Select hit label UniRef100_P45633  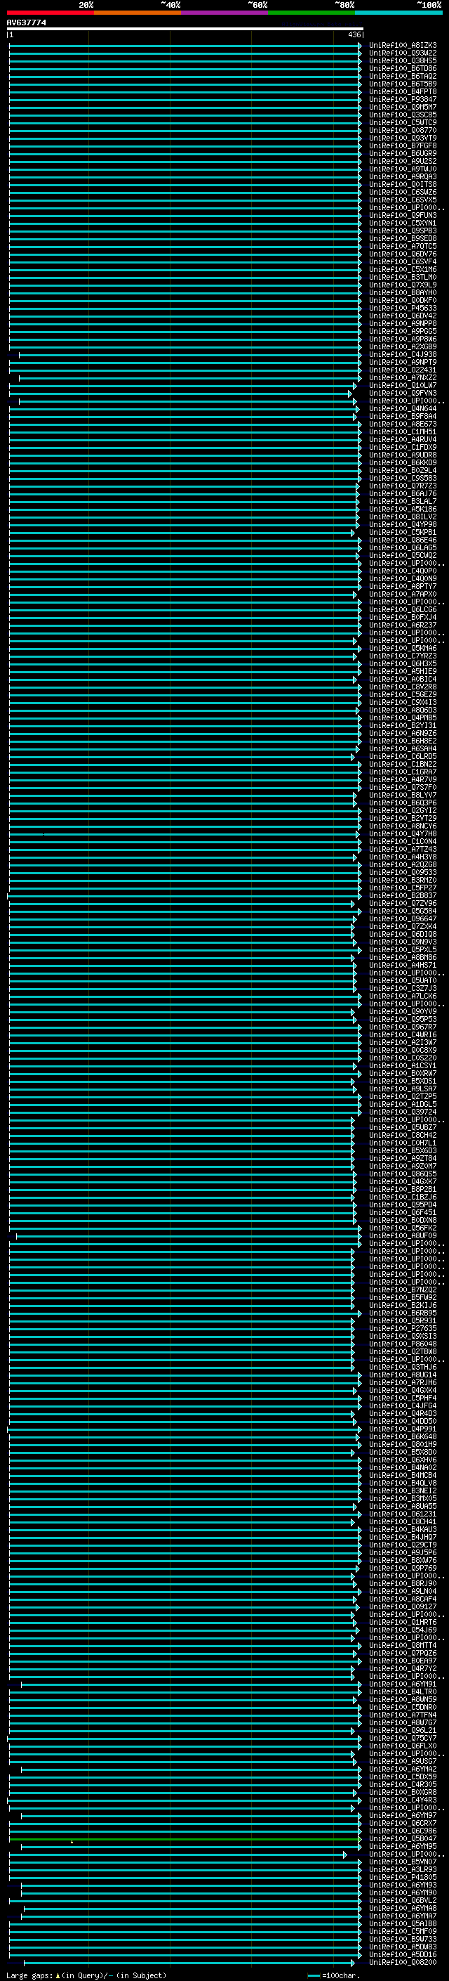click(x=403, y=308)
